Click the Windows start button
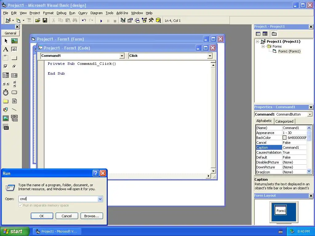 14,231
